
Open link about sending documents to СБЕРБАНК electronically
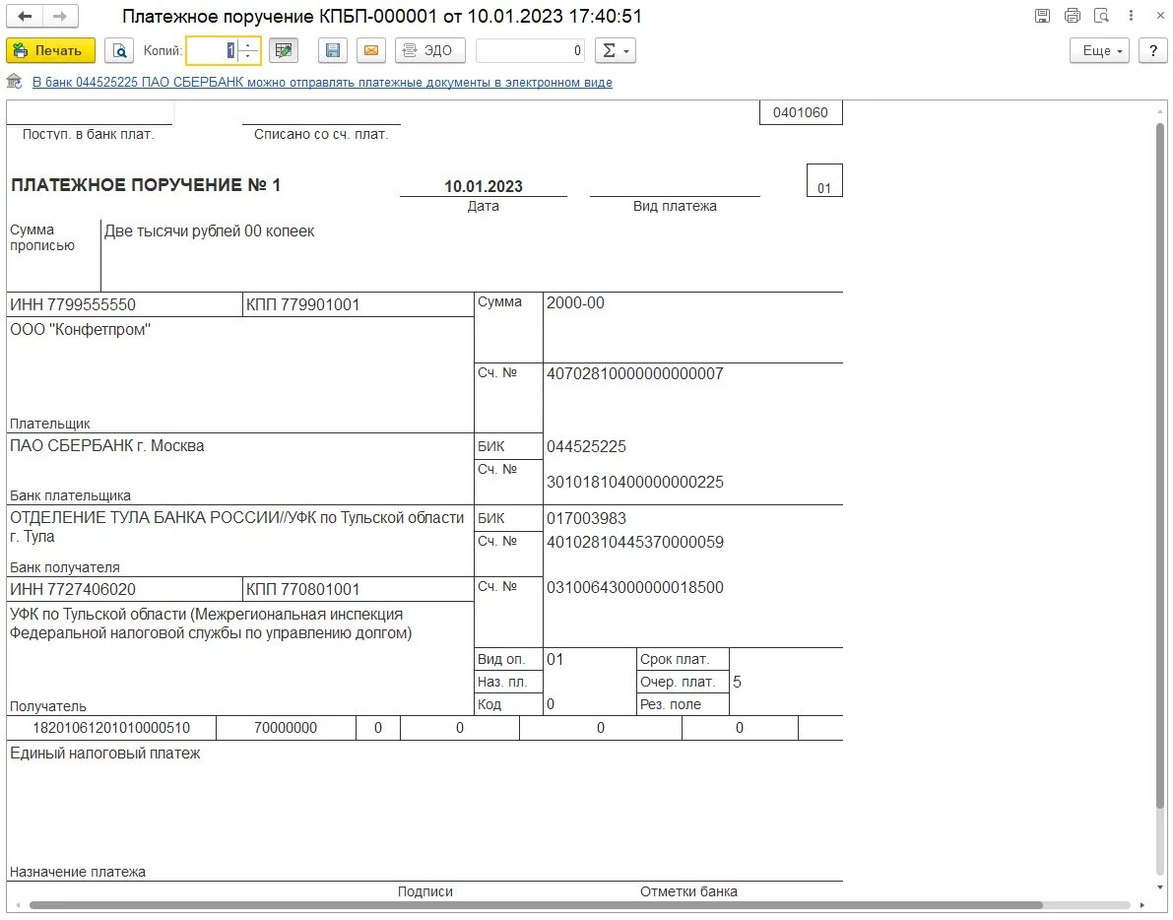322,83
